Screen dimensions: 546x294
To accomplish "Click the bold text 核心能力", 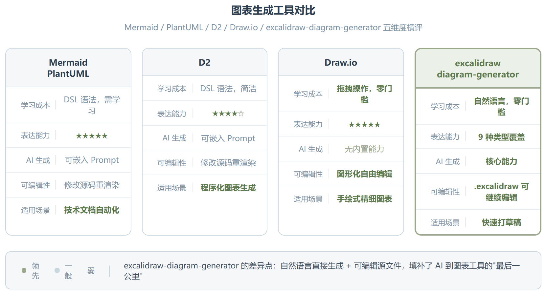I will [502, 161].
